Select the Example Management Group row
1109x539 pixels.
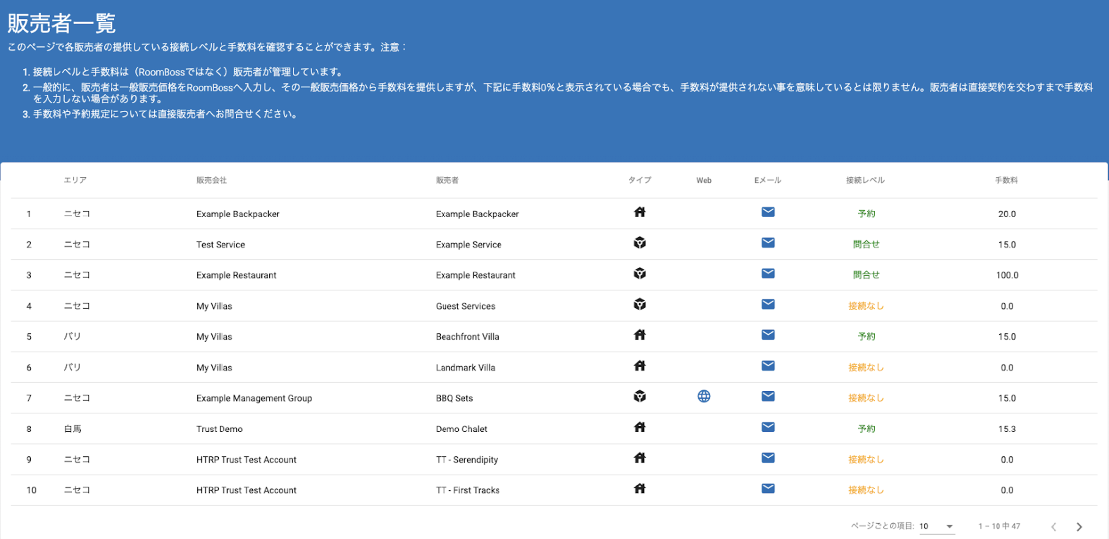[x=254, y=398]
